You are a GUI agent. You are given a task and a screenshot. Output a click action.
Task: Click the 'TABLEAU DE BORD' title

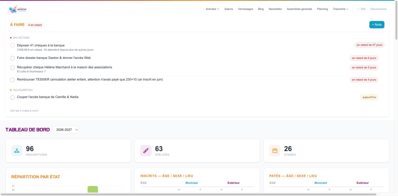point(28,130)
